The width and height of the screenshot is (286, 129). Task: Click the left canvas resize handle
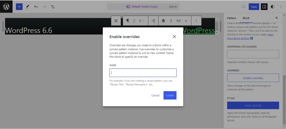point(3,26)
